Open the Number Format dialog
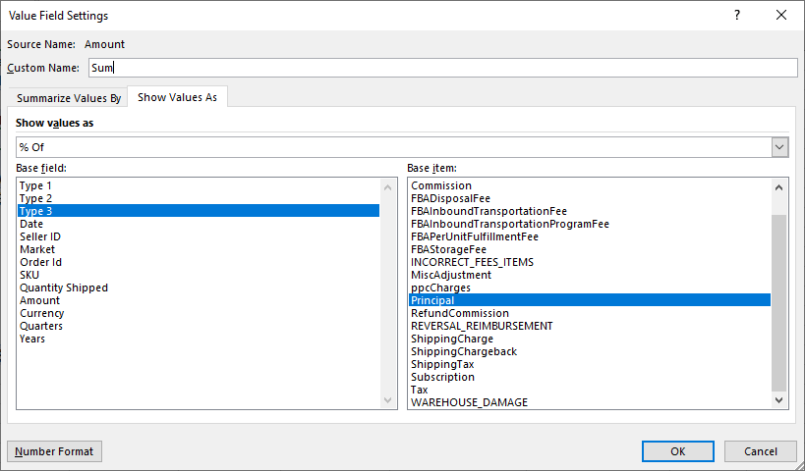Image resolution: width=805 pixels, height=471 pixels. (x=54, y=451)
